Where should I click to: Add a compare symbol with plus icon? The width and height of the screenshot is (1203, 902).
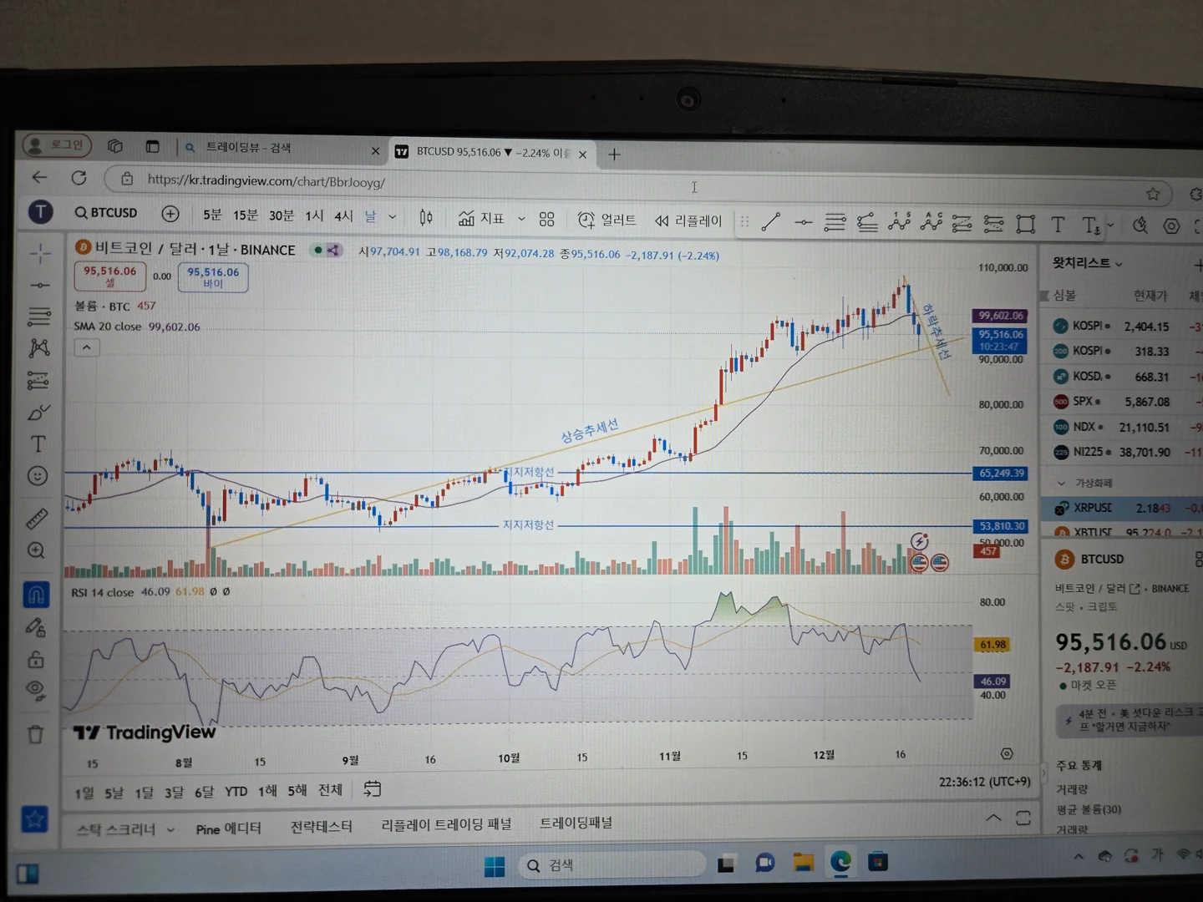click(170, 214)
